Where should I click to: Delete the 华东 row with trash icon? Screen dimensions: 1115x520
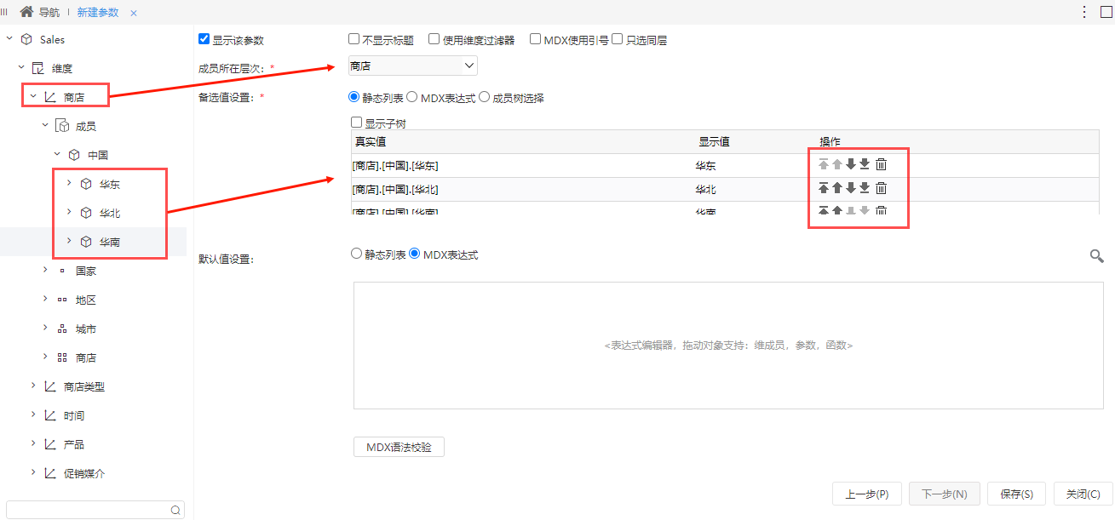882,164
